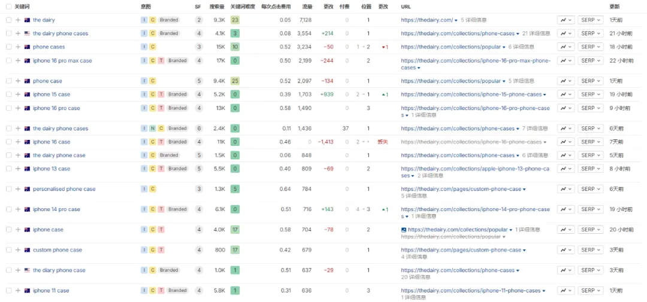Select all rows with header checkbox

[9, 7]
